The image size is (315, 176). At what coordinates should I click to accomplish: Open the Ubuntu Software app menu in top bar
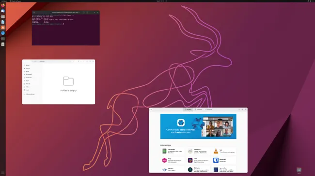click(x=16, y=1)
